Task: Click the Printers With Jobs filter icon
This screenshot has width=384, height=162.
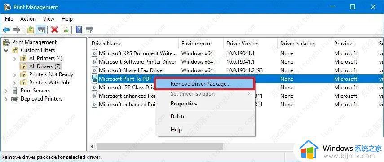Action: pyautogui.click(x=23, y=83)
